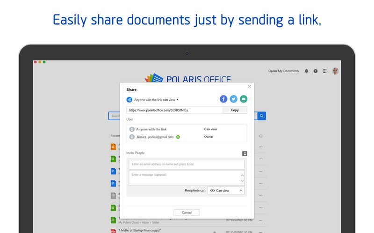This screenshot has width=374, height=233.
Task: Open more options for the first file
Action: (x=260, y=147)
